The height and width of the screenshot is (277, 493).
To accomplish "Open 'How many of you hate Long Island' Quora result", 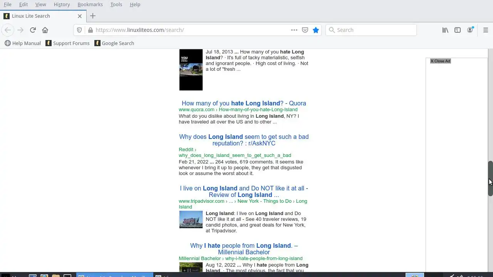I will [244, 103].
